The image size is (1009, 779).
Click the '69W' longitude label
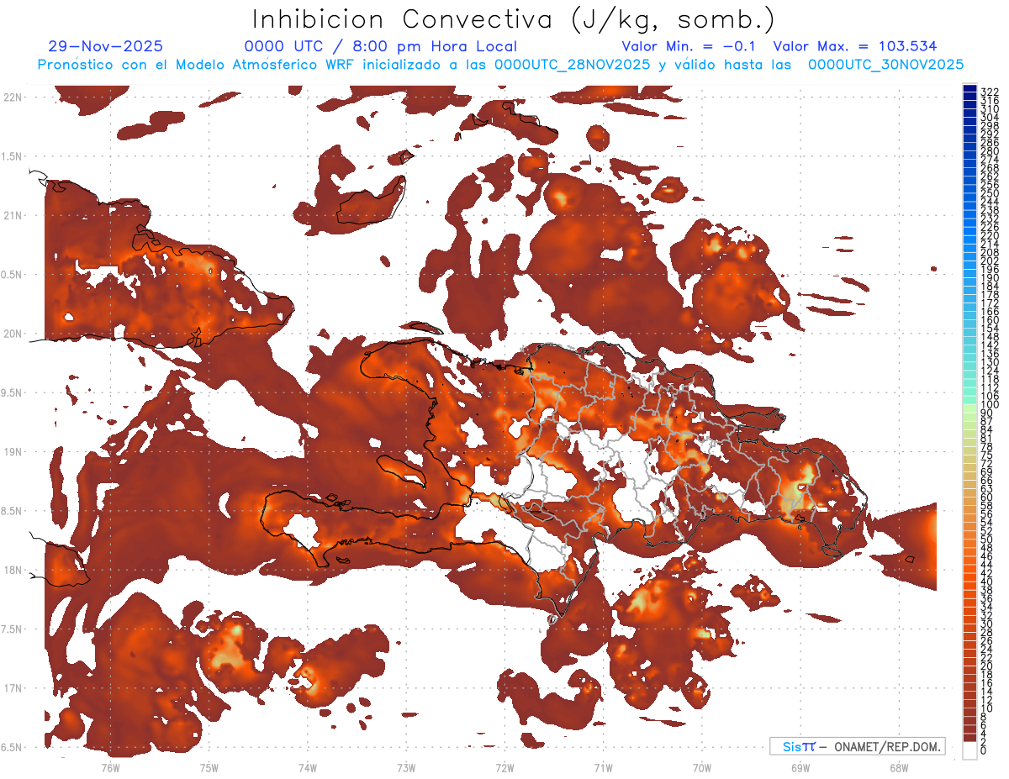tap(800, 767)
